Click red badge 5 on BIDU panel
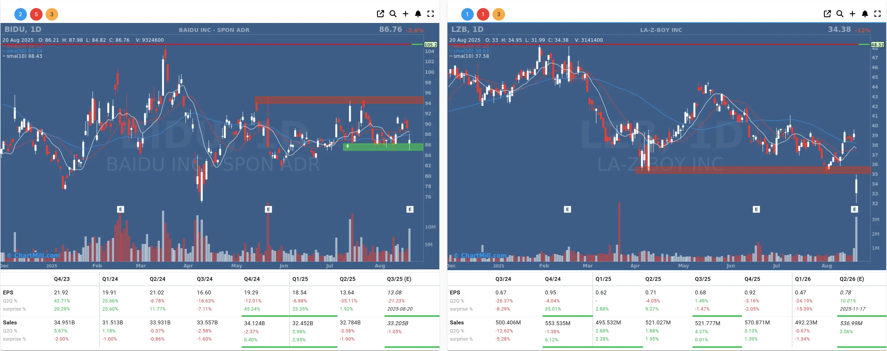Viewport: 887px width, 351px height. point(36,14)
